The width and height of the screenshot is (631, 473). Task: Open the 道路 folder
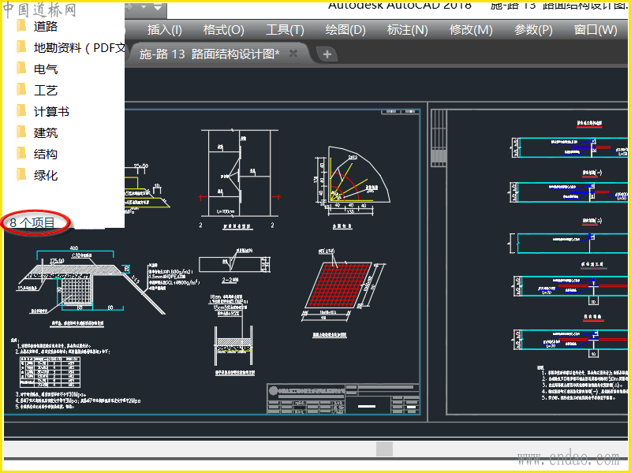click(x=45, y=27)
